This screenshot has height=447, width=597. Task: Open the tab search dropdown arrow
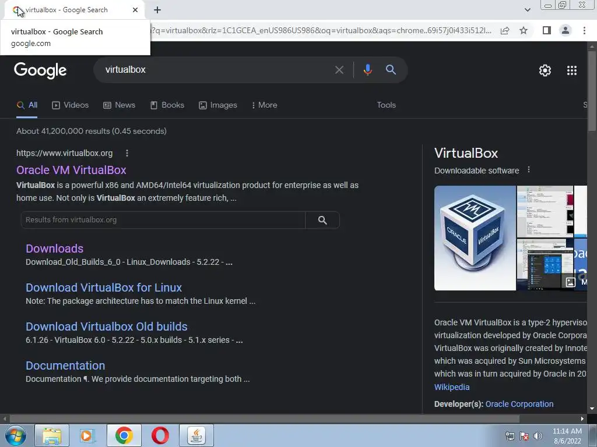tap(527, 10)
